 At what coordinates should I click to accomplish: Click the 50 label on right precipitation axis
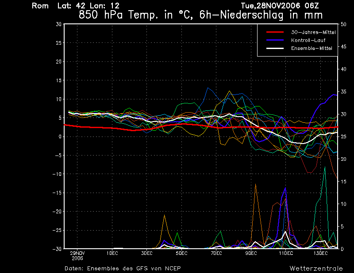(x=343, y=24)
